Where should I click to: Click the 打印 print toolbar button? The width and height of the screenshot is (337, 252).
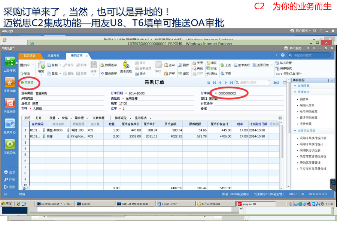[x=25, y=65]
